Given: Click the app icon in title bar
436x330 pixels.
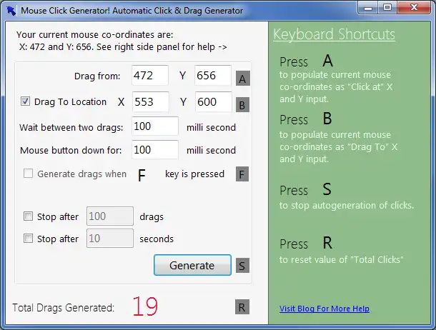Looking at the screenshot, I should pos(11,11).
